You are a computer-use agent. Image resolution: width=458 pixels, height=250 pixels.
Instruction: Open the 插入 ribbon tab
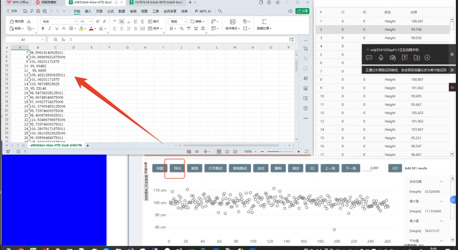tap(88, 11)
